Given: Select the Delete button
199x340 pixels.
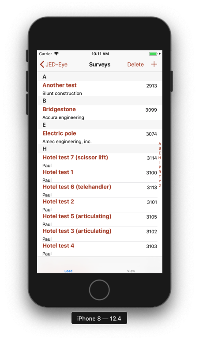Looking at the screenshot, I should click(x=135, y=64).
